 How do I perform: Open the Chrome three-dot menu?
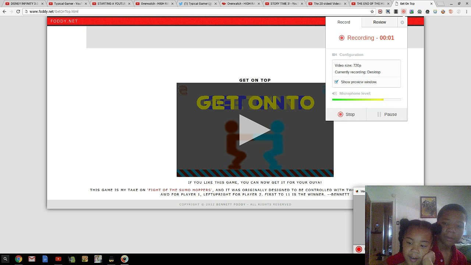[466, 11]
